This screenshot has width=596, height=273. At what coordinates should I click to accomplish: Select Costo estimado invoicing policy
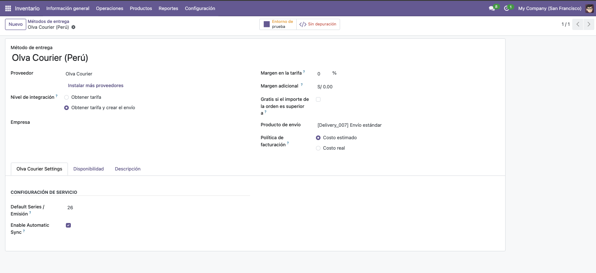point(318,138)
